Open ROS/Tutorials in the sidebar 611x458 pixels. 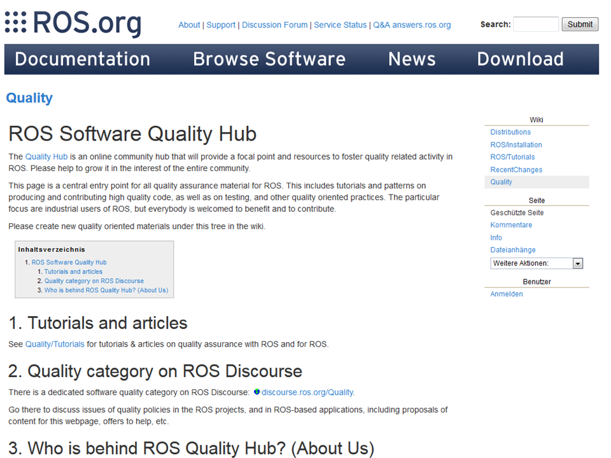(512, 157)
